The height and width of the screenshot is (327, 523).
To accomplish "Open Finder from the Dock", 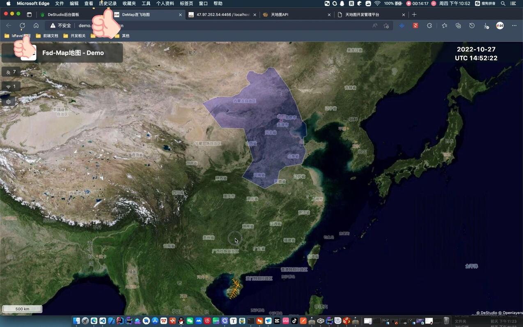I will click(x=76, y=320).
